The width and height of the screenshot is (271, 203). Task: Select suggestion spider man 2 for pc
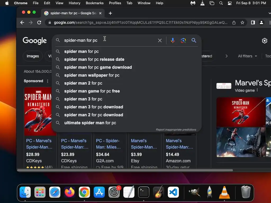127,83
